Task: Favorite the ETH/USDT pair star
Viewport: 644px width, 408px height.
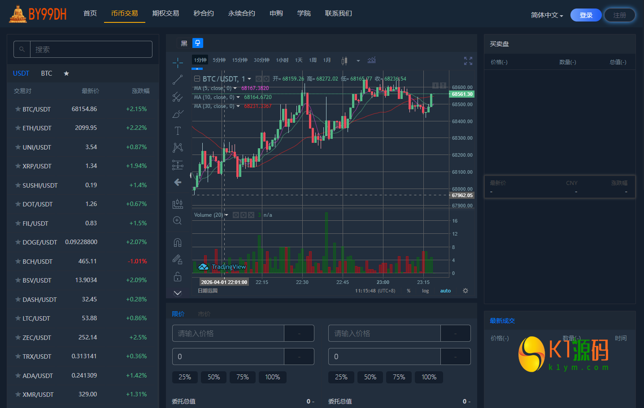Action: point(17,128)
